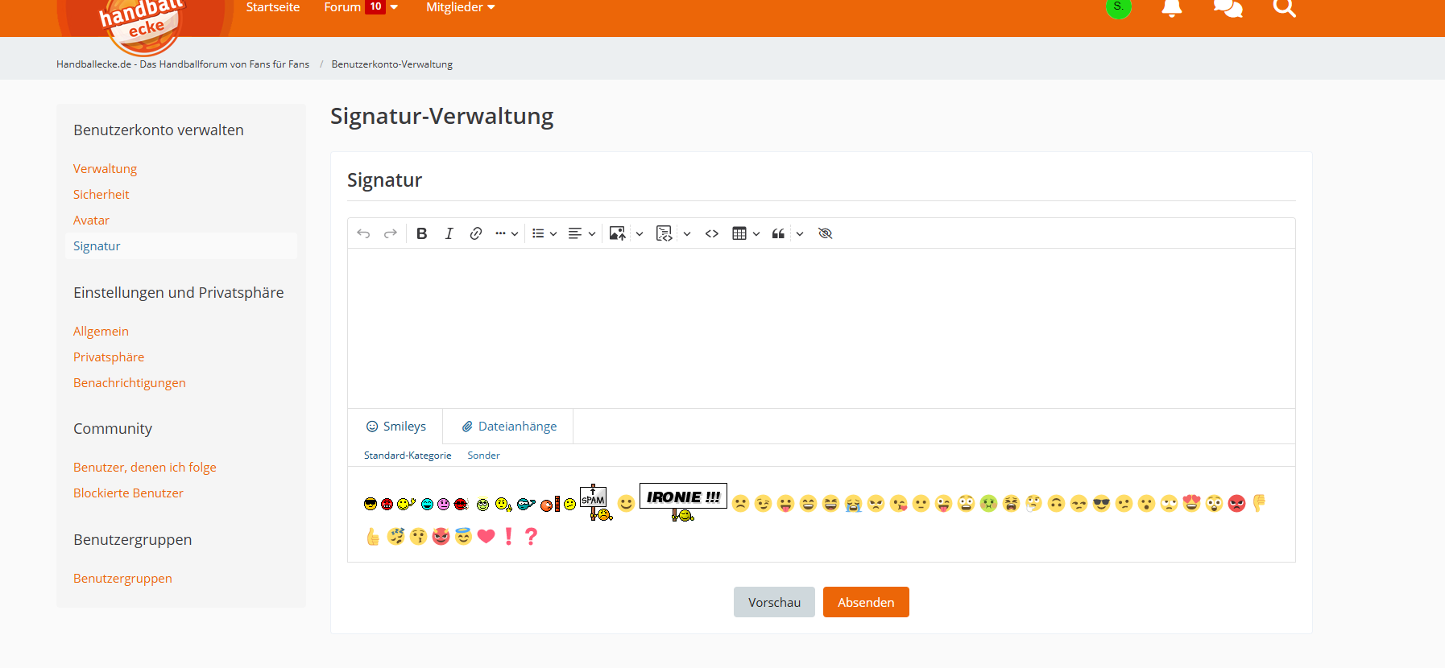Toggle italic text formatting

click(x=449, y=233)
